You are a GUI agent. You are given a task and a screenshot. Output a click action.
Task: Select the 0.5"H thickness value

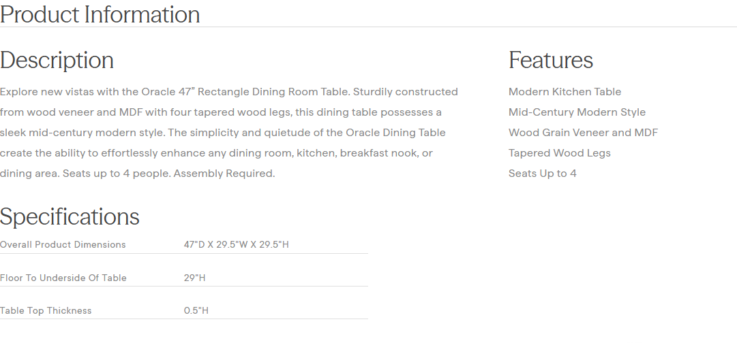coord(196,310)
